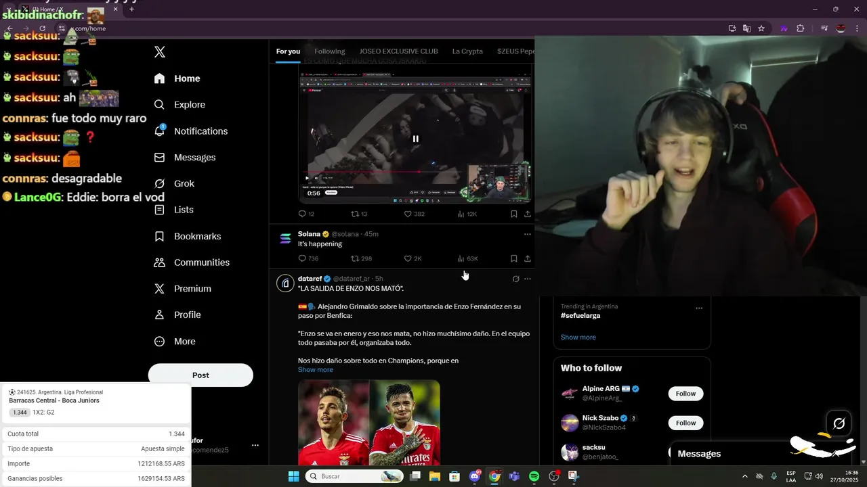The height and width of the screenshot is (487, 867).
Task: Expand dataref post with Show more
Action: pos(316,370)
